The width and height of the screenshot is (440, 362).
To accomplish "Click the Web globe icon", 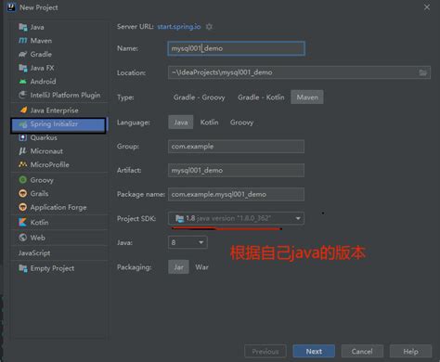I will [23, 238].
